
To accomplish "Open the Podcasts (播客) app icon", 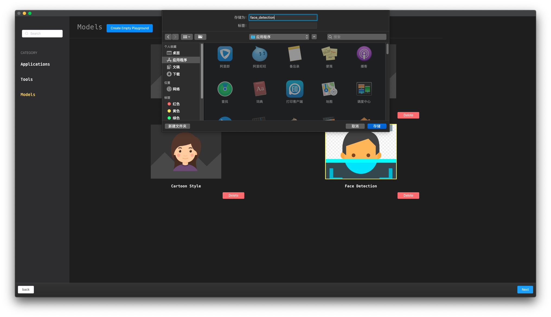I will tap(364, 54).
